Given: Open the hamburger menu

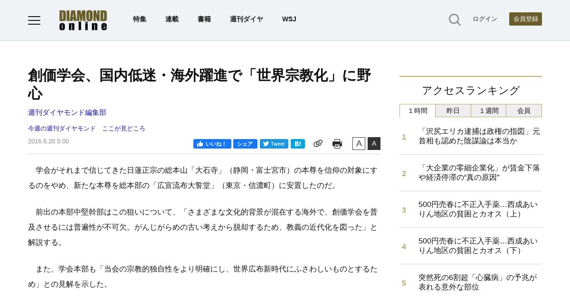Looking at the screenshot, I should [x=34, y=20].
